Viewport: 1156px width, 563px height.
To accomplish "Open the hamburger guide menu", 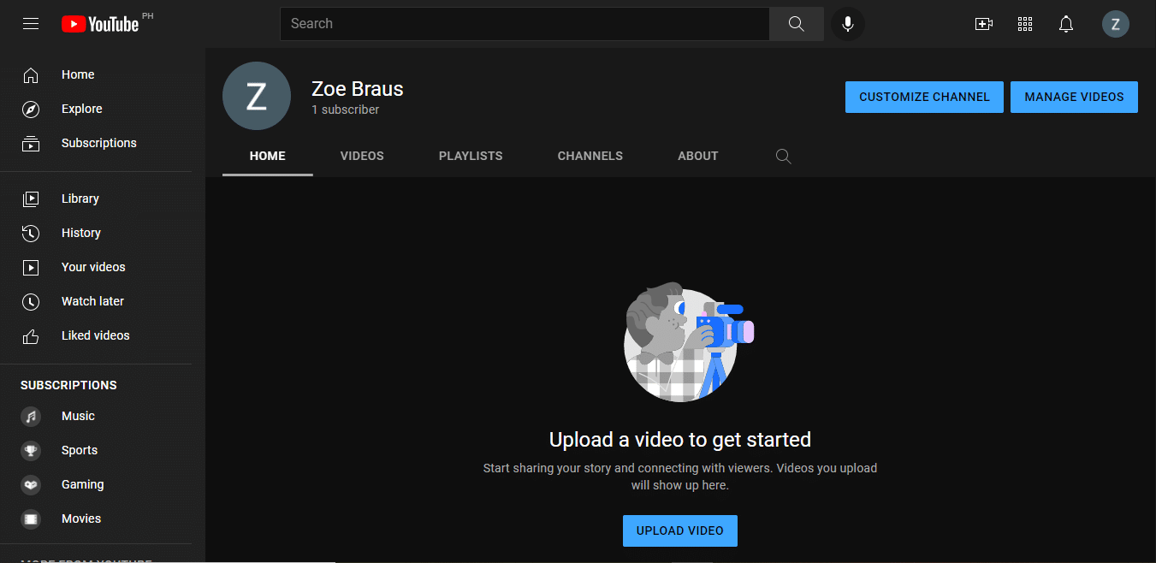I will (31, 24).
